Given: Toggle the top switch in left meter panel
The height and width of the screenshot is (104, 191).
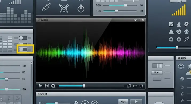Looking at the screenshot, I should coord(23,38).
